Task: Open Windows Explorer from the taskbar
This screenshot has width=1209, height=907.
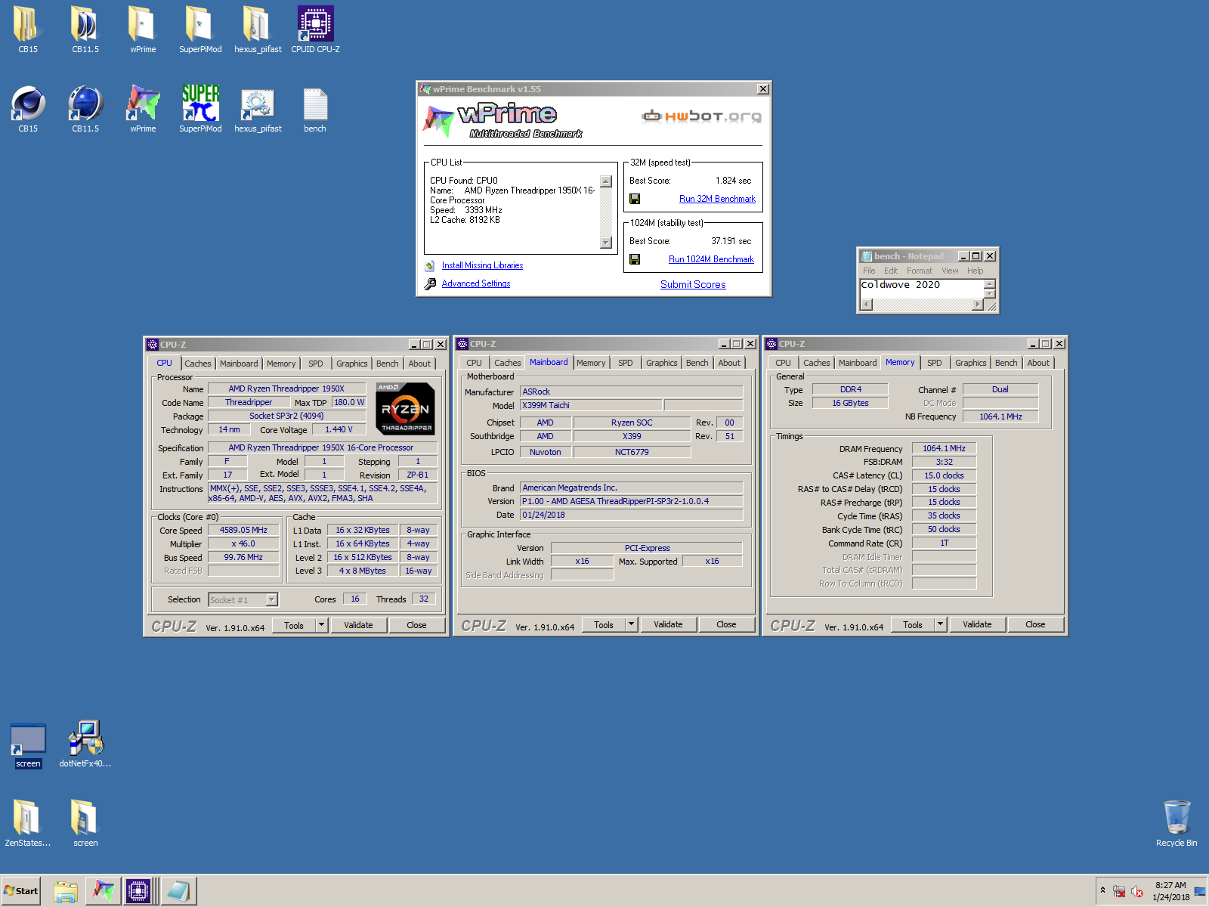Action: 66,891
